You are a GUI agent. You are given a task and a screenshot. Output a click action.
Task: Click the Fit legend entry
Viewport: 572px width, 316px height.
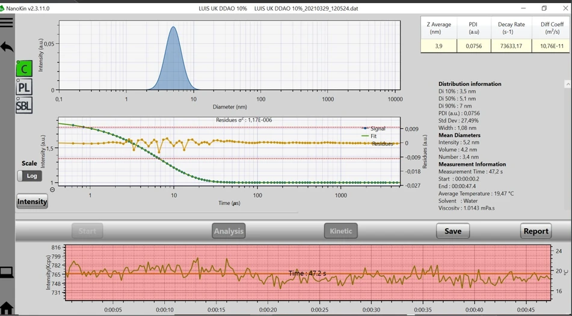[369, 136]
